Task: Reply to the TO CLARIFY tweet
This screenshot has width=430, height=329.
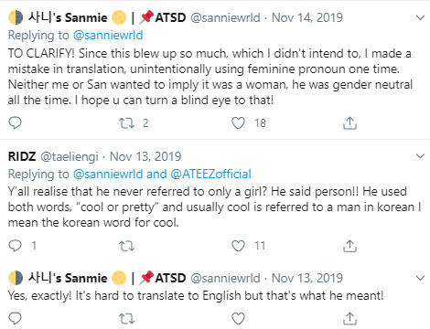Action: pyautogui.click(x=15, y=123)
